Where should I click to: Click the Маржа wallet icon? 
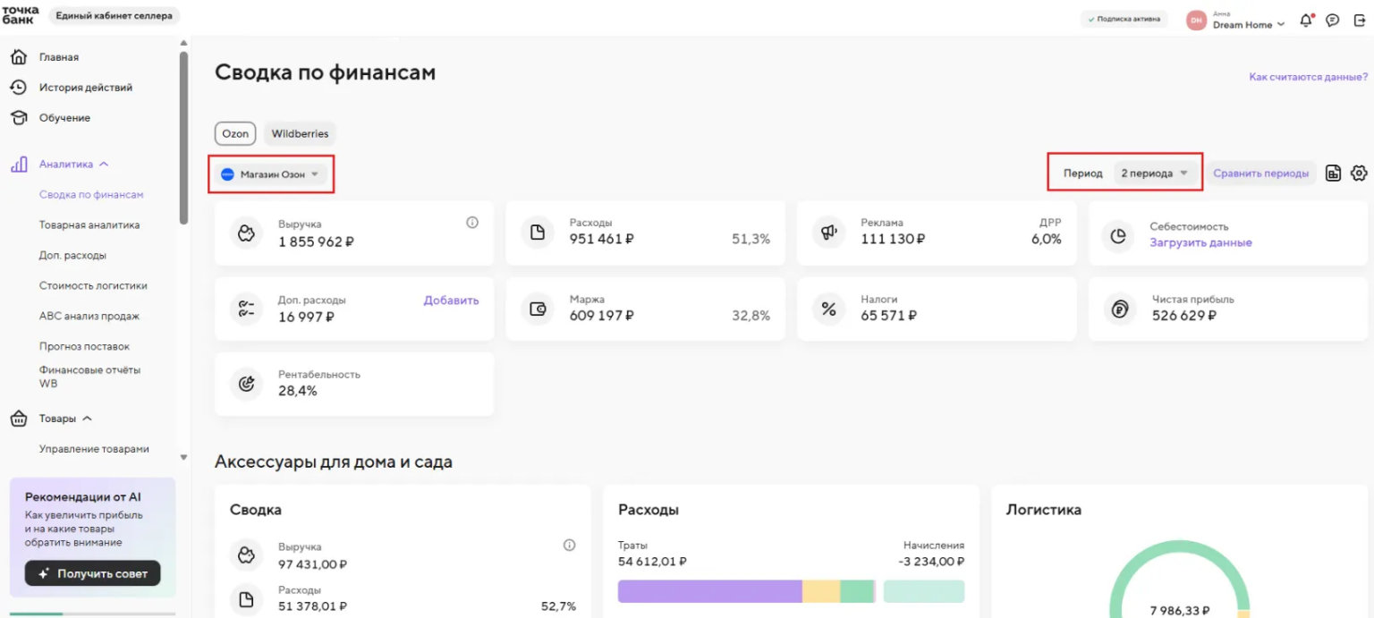coord(538,309)
